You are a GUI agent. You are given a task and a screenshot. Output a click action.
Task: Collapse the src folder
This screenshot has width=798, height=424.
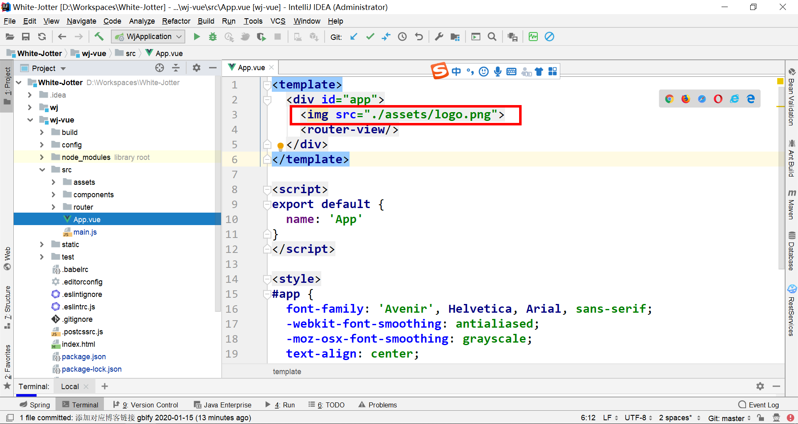42,170
